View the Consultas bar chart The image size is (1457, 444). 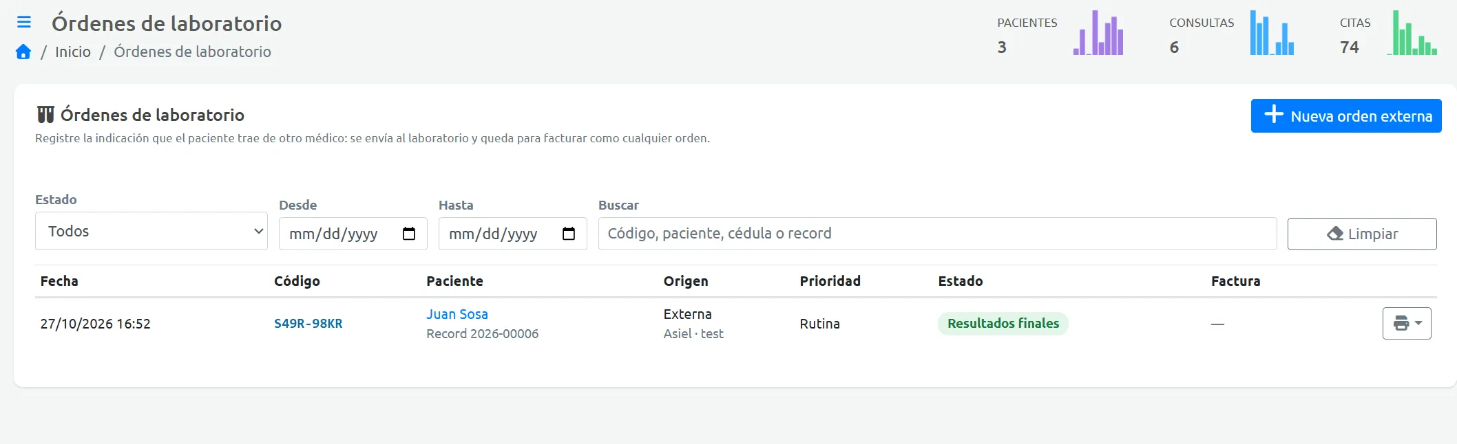pos(1272,33)
